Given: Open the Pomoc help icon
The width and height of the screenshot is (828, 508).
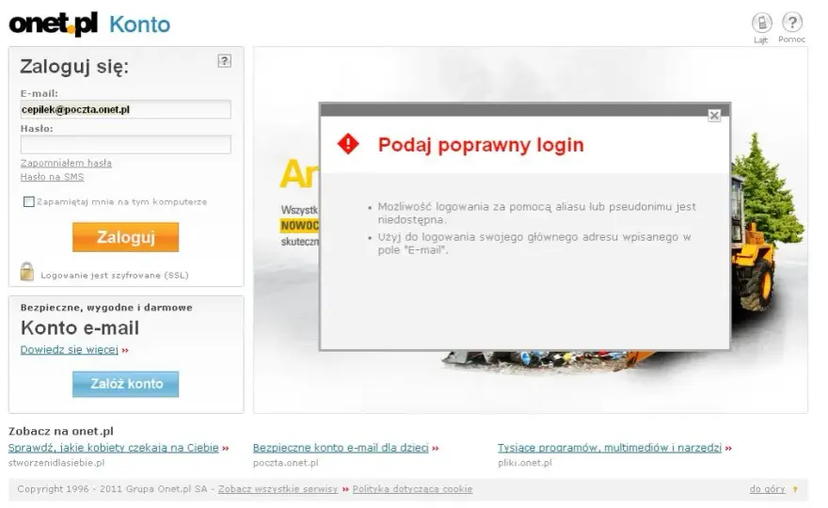Looking at the screenshot, I should pos(791,23).
